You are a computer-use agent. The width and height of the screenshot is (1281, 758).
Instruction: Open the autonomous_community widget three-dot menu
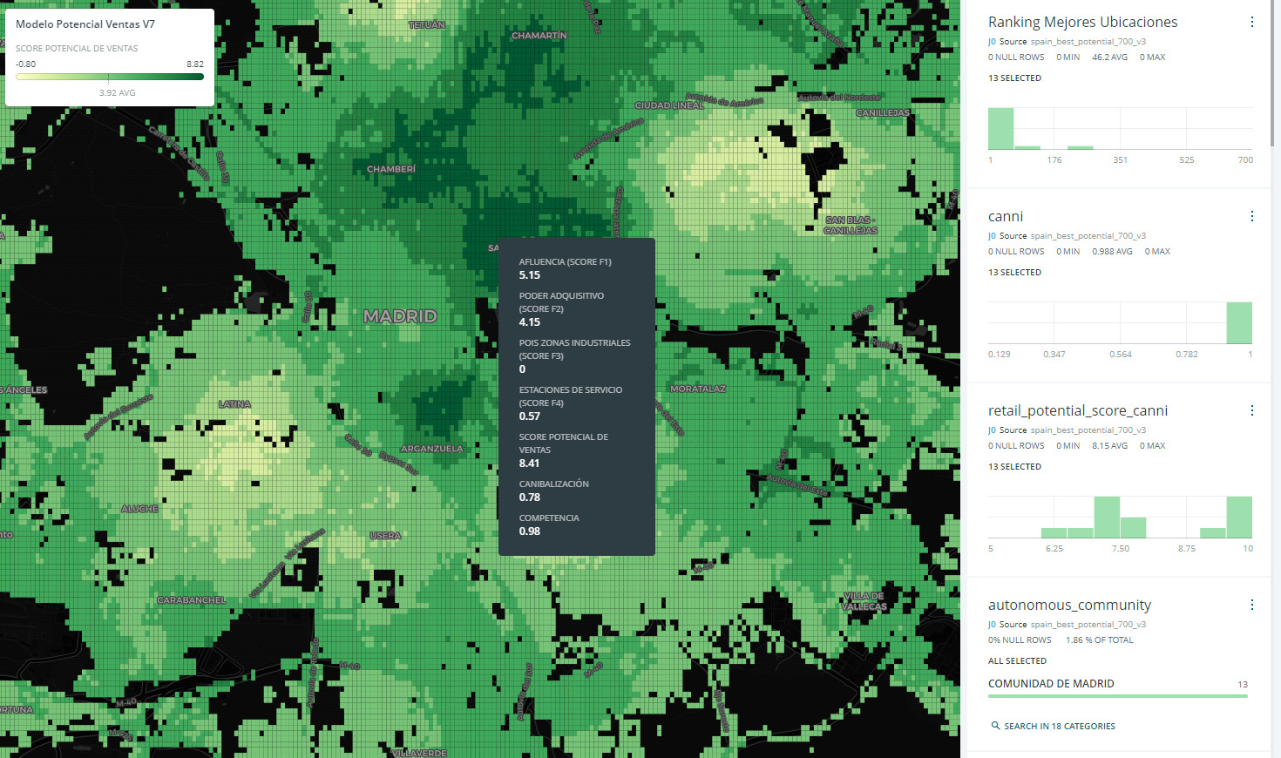[1251, 606]
